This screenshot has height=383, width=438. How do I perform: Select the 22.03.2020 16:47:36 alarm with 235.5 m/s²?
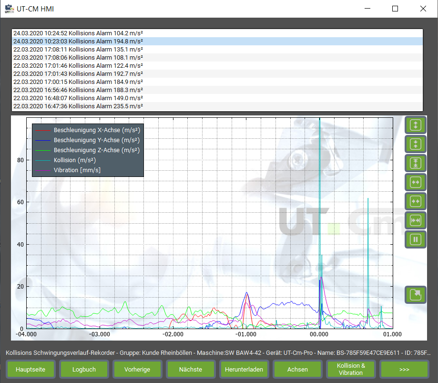point(78,106)
